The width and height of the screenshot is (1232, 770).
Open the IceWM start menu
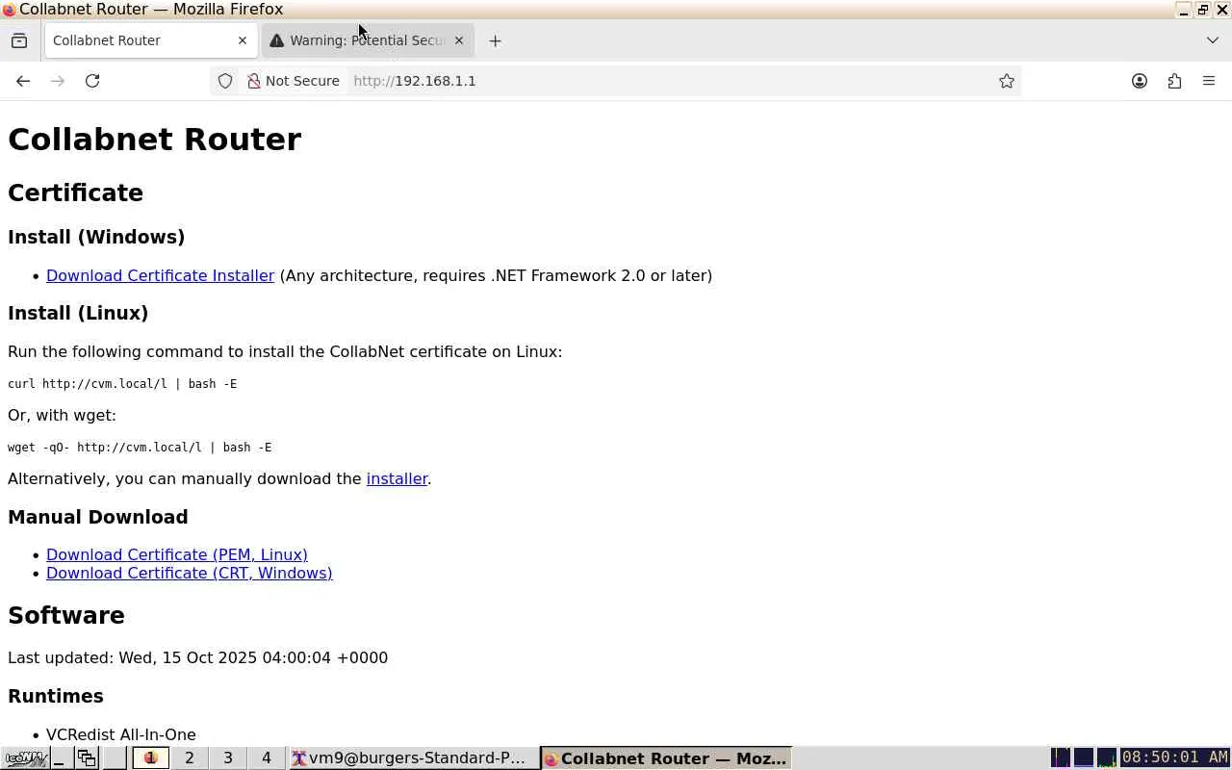click(x=24, y=758)
